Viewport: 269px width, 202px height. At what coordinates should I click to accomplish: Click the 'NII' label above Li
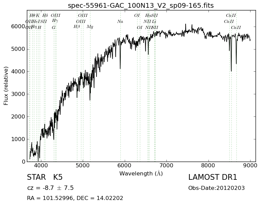click(147, 22)
